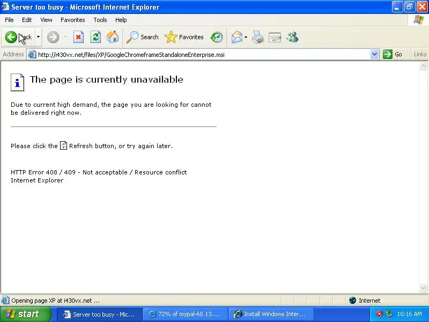Open the File menu
The image size is (429, 322).
tap(9, 20)
